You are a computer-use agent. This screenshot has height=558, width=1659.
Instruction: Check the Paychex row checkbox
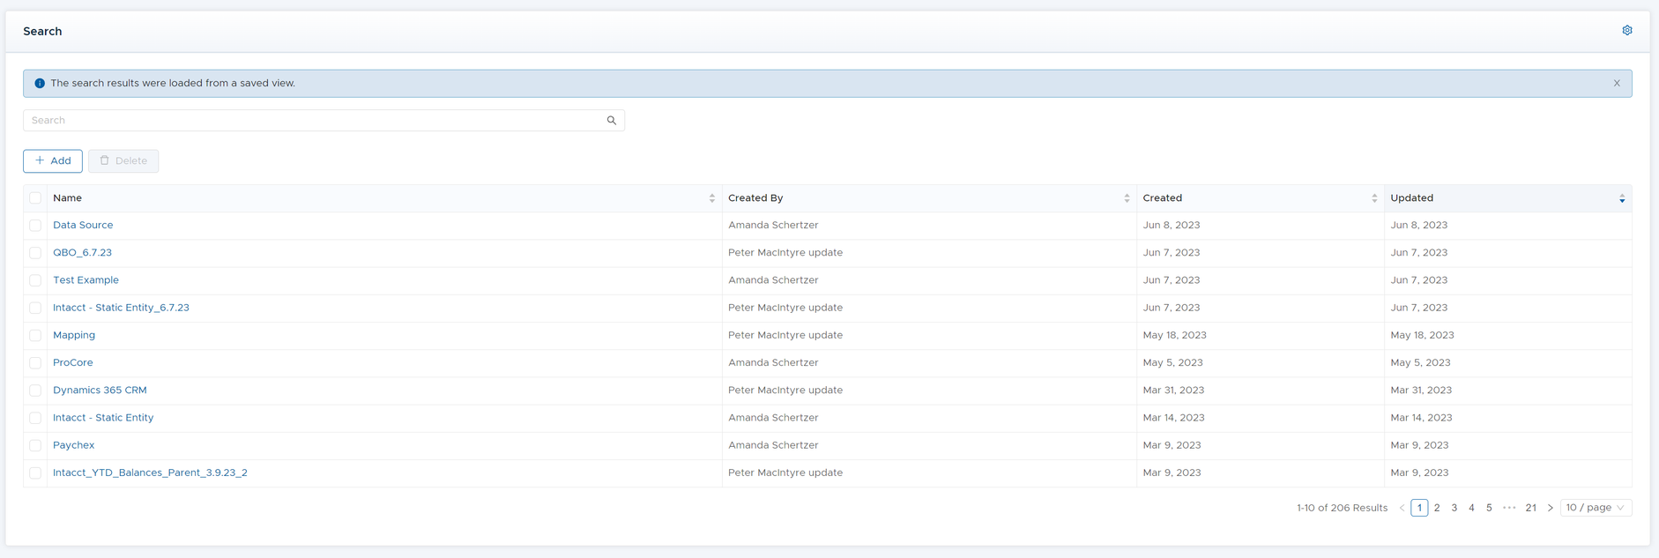(35, 445)
